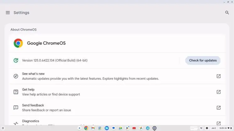Open the Settings hamburger menu
The width and height of the screenshot is (234, 131).
pos(8,12)
